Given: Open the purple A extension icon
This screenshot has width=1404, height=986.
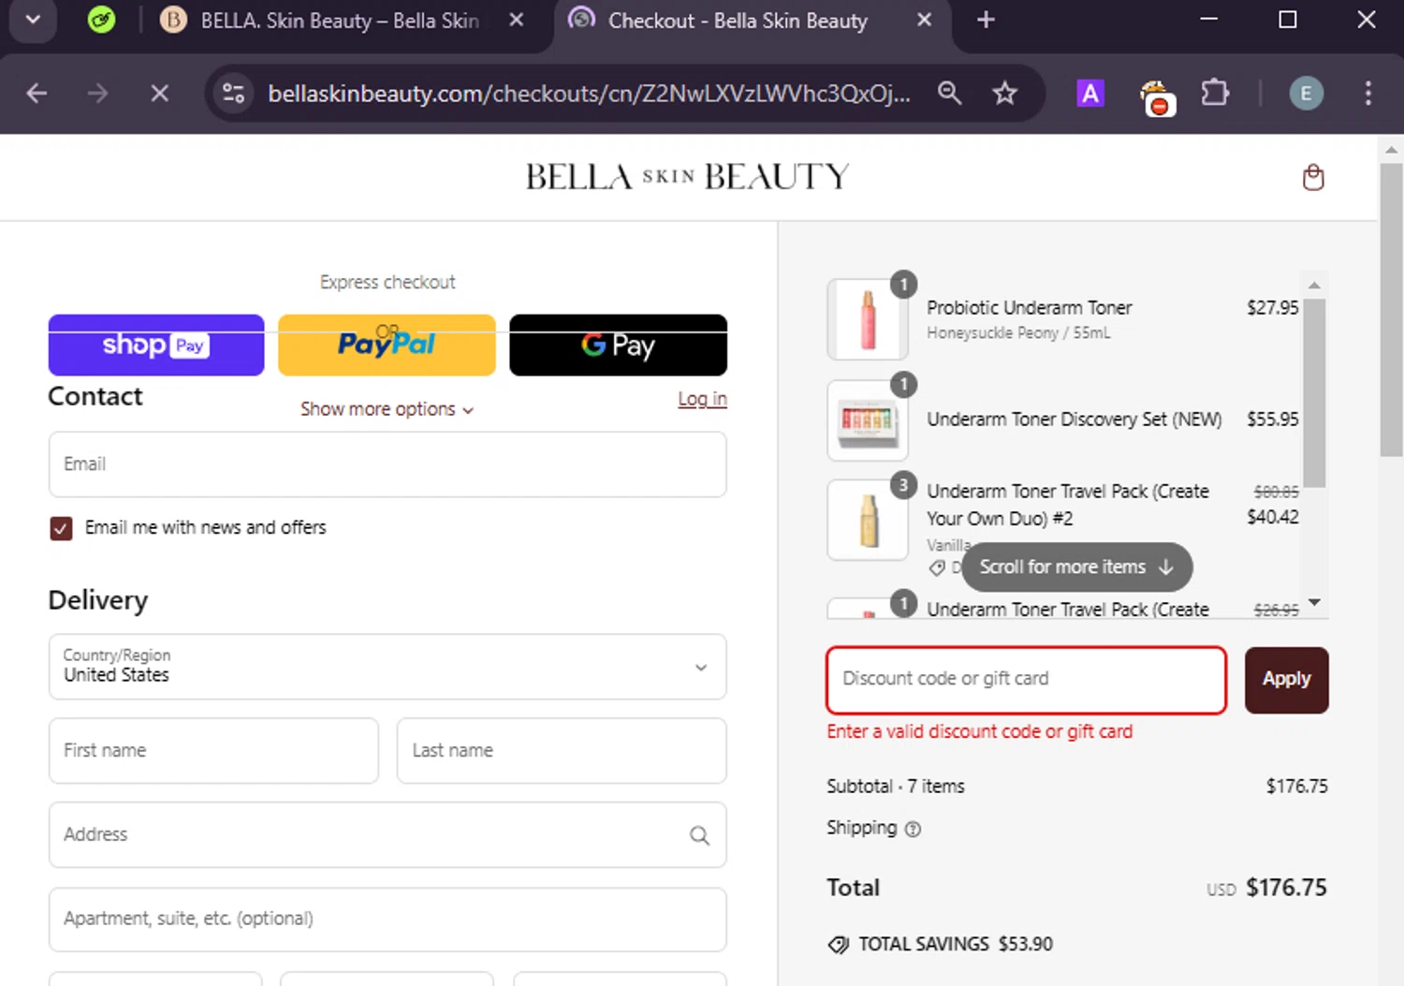Looking at the screenshot, I should [1090, 94].
